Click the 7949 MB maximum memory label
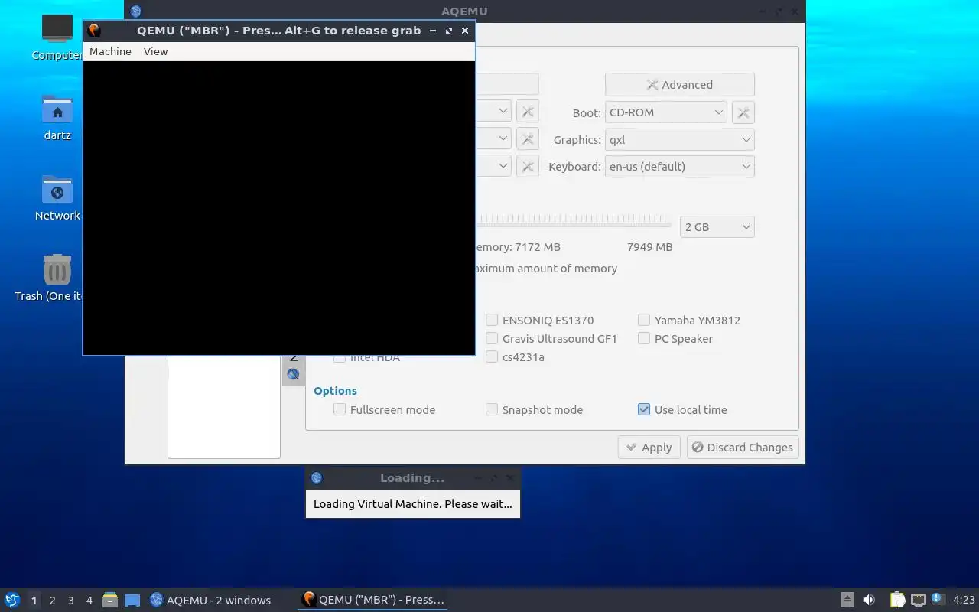Image resolution: width=979 pixels, height=612 pixels. point(649,247)
